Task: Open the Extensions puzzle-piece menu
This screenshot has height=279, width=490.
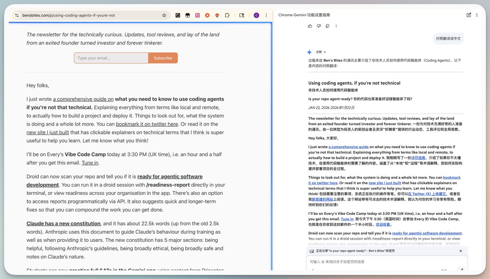Action: pyautogui.click(x=227, y=16)
